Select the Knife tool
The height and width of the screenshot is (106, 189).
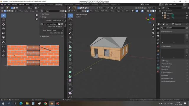tap(70, 68)
